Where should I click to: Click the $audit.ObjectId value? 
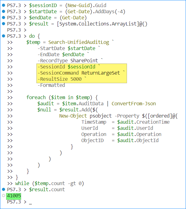pyautogui.click(x=138, y=141)
